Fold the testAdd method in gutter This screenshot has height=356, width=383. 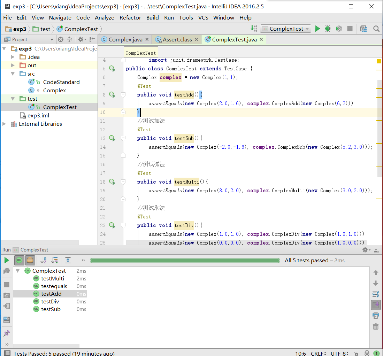123,94
